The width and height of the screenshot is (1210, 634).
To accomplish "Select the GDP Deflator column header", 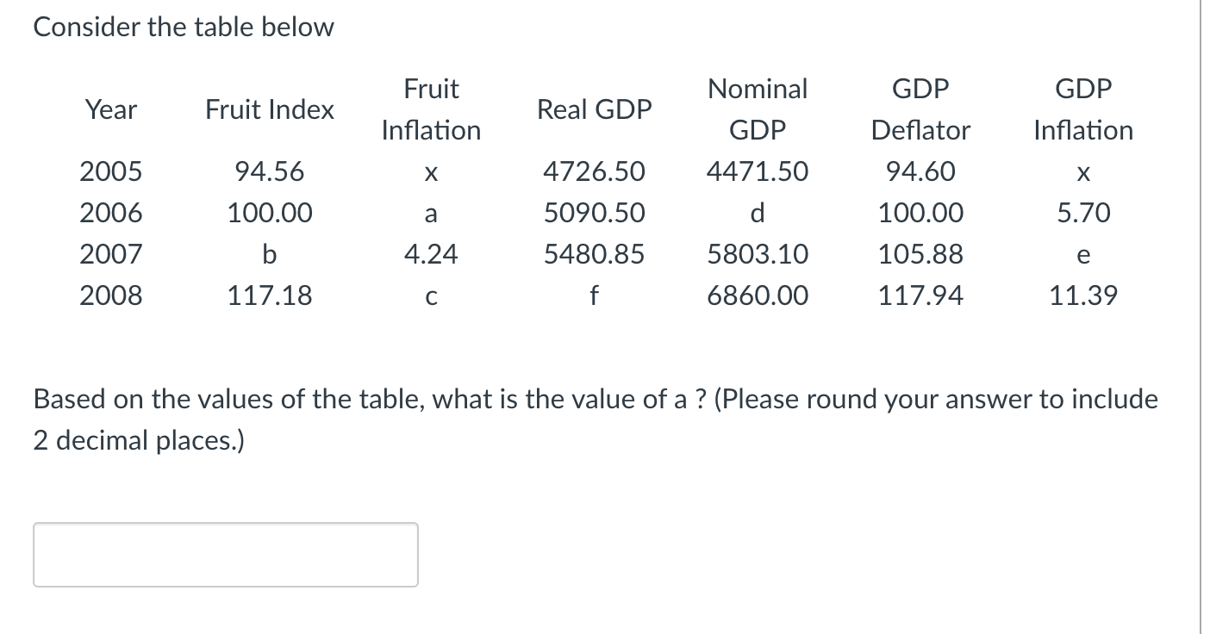I will point(920,109).
